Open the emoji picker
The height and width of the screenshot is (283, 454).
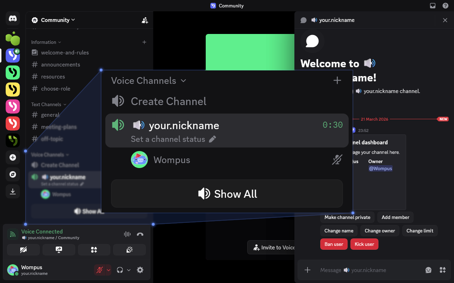428,270
